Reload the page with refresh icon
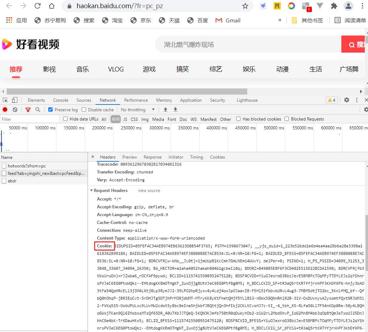Screen dimensions: 368x332 (38, 6)
